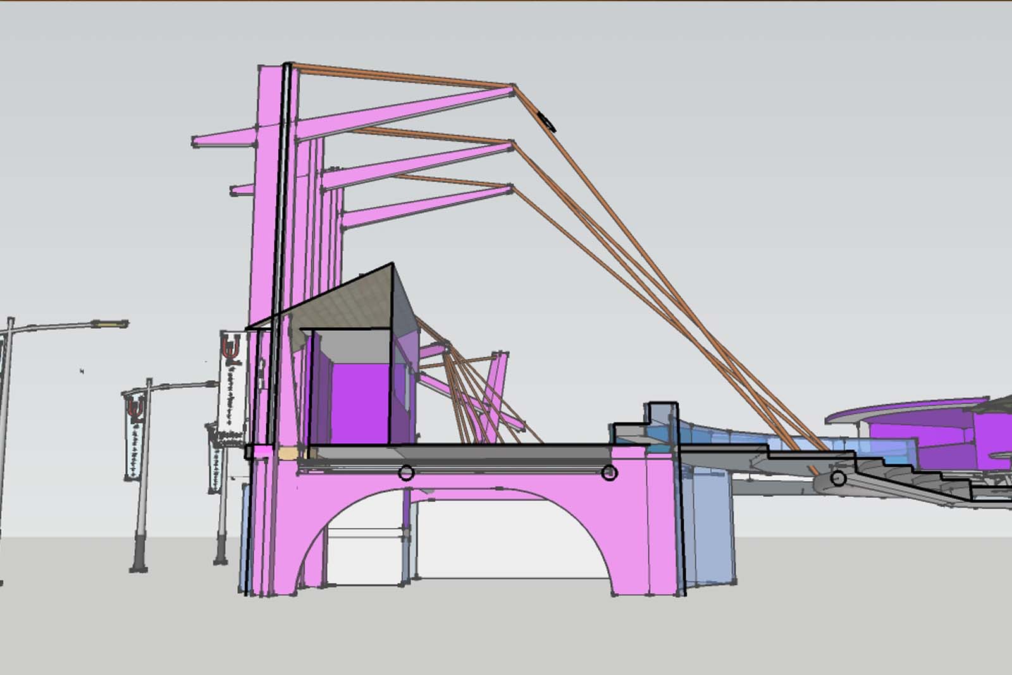Select the street lamp head at far left
This screenshot has height=675, width=1012.
click(x=110, y=324)
